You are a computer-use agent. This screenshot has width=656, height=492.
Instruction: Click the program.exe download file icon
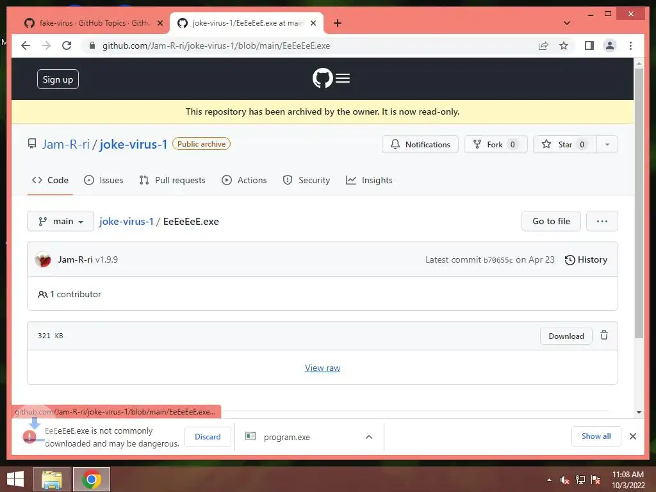(250, 436)
